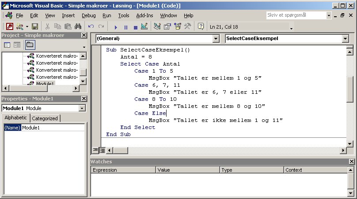Screen dimensions: 357x199
Task: Open the Run menu
Action: [x=107, y=15]
